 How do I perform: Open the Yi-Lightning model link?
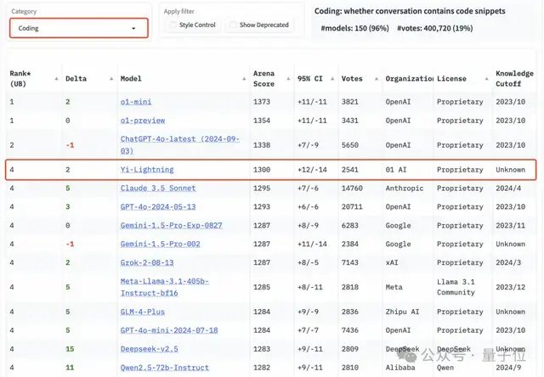[x=147, y=170]
